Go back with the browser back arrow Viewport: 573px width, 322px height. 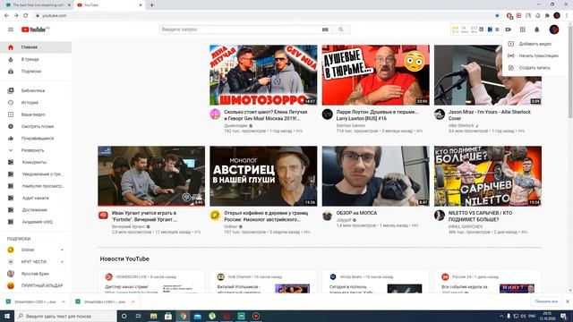(6, 16)
